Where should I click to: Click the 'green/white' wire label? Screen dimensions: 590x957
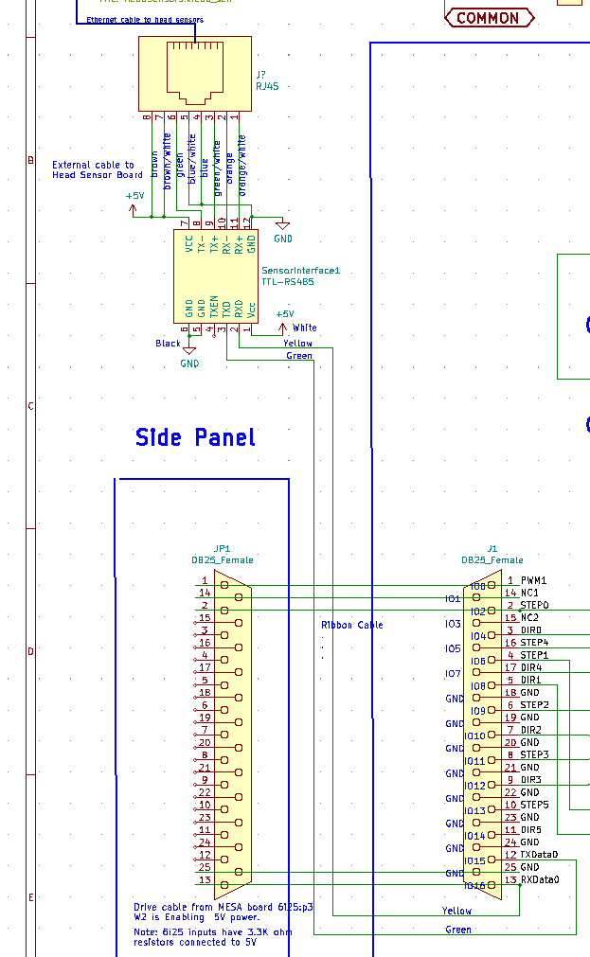(216, 168)
